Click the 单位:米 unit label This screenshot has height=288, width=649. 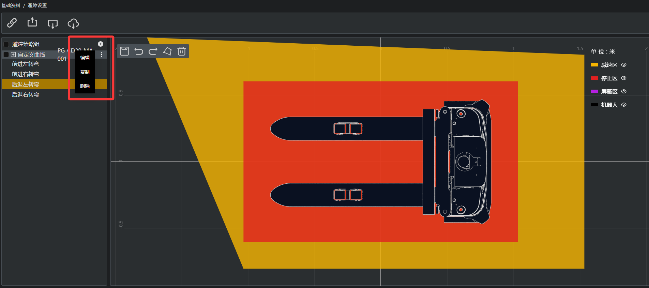pos(603,51)
